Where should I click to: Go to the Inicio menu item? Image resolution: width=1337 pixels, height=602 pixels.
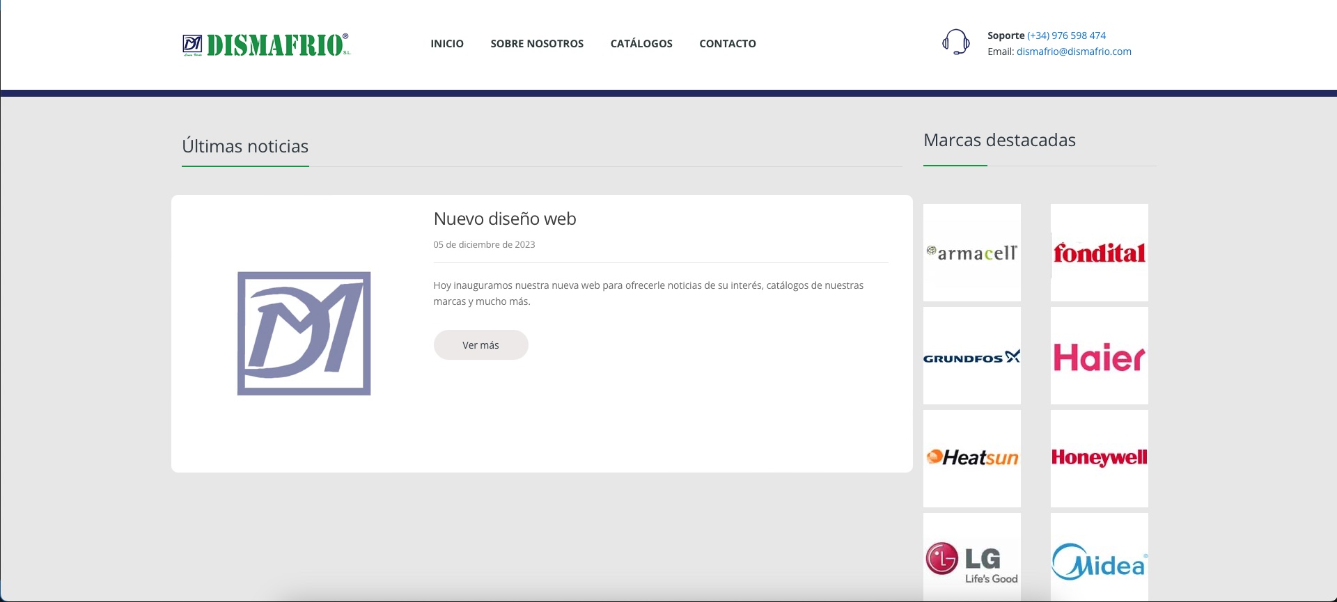pyautogui.click(x=447, y=44)
